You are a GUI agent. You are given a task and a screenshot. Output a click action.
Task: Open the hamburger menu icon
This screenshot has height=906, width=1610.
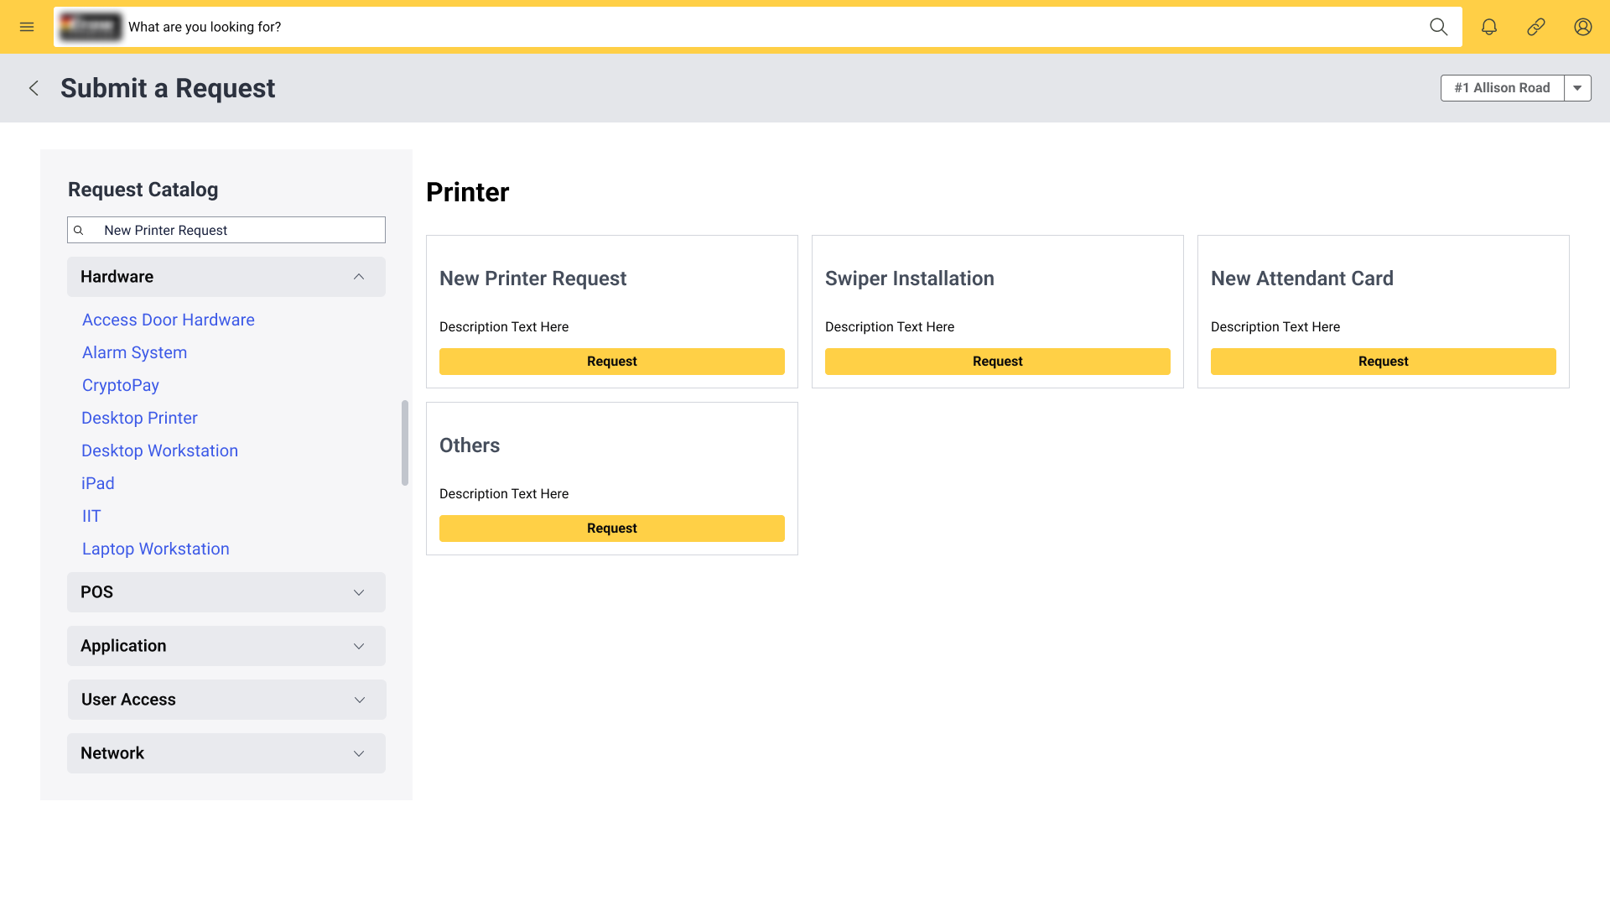point(27,27)
